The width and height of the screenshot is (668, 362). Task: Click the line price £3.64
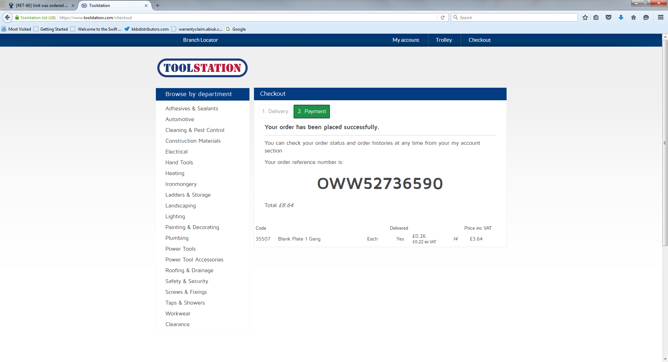[x=476, y=239]
